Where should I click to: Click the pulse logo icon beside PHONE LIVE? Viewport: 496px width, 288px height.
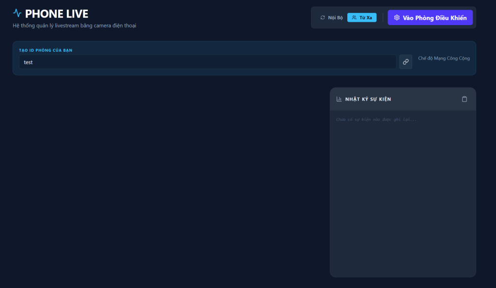click(17, 13)
